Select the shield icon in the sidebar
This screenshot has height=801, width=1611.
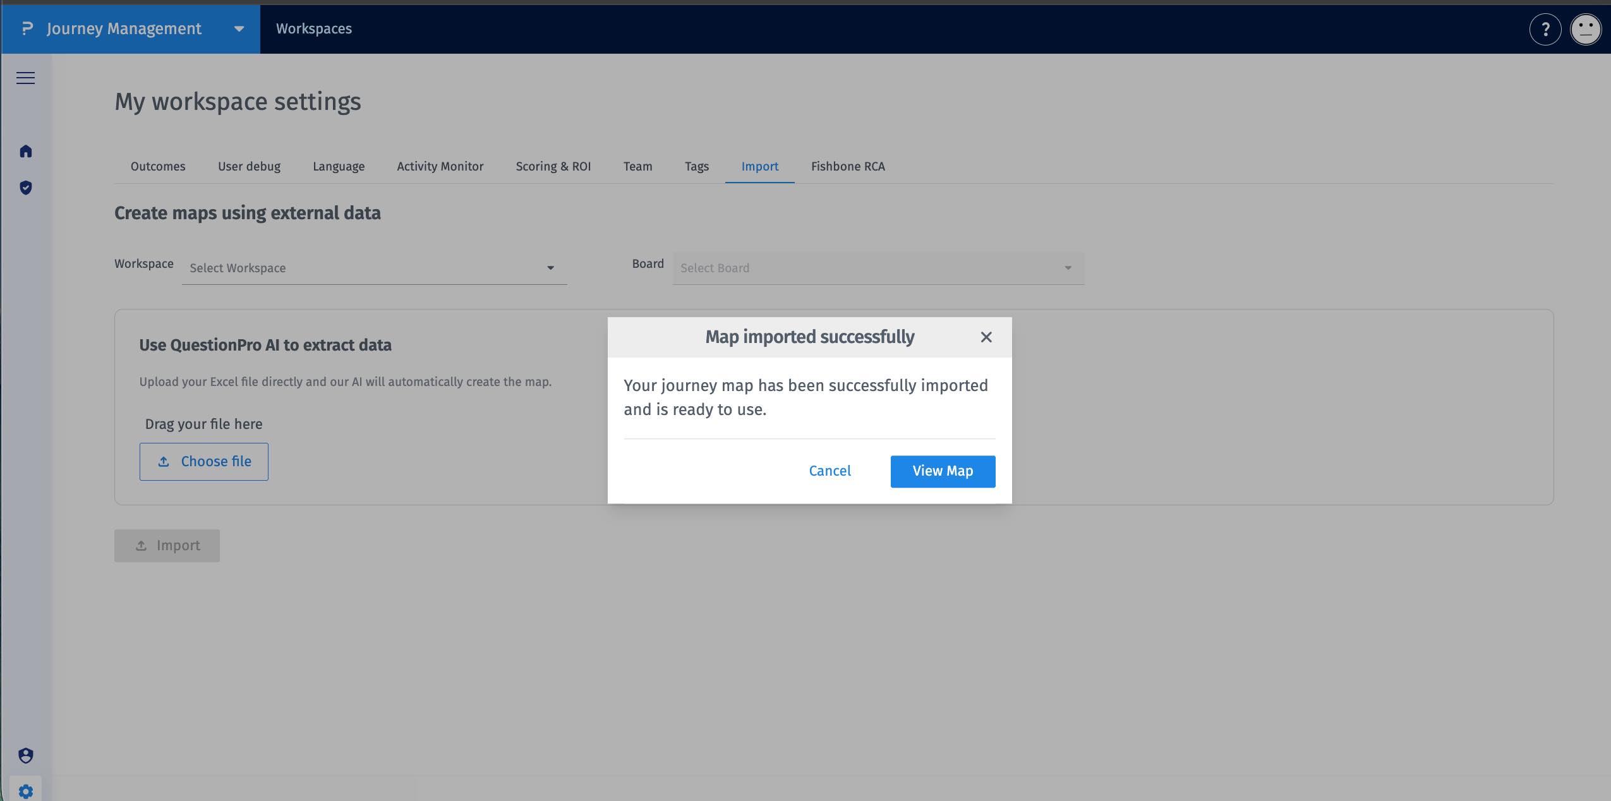[x=26, y=188]
